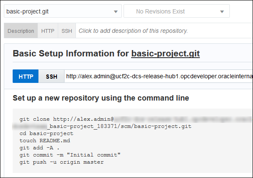
Task: Click the "cd basic-project" command line
Action: click(x=46, y=133)
